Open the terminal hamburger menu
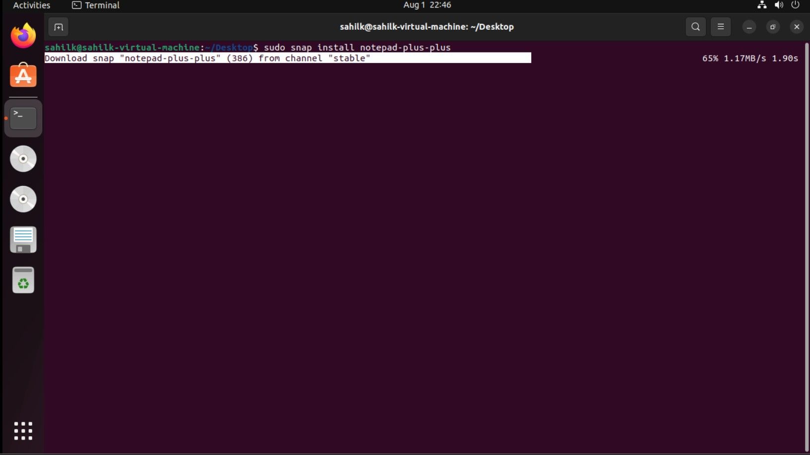This screenshot has width=810, height=455. [x=721, y=27]
